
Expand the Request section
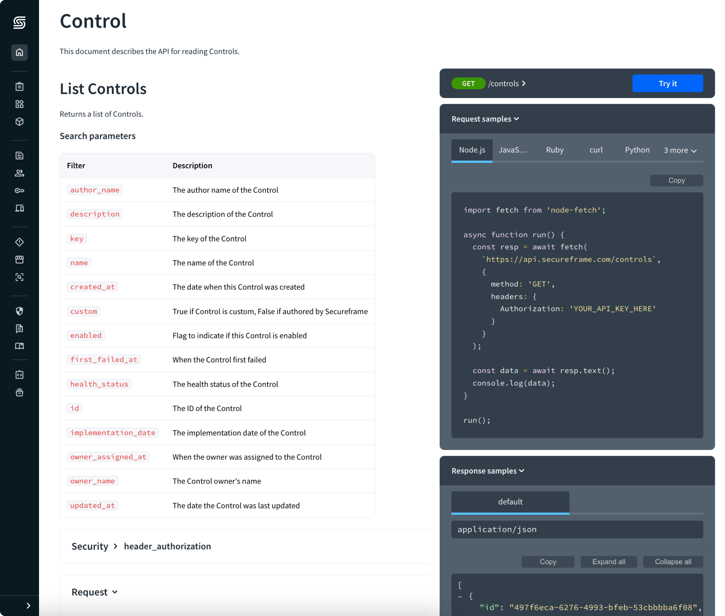[94, 592]
